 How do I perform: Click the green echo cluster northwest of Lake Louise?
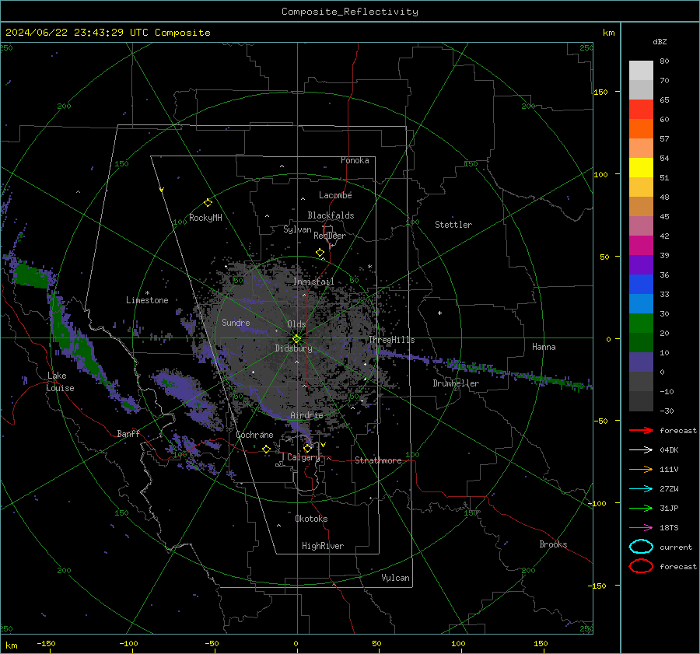click(x=30, y=275)
